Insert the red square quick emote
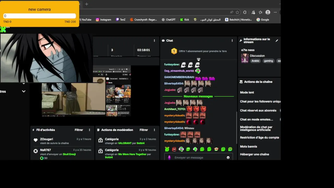The image size is (334, 188). [x=174, y=149]
